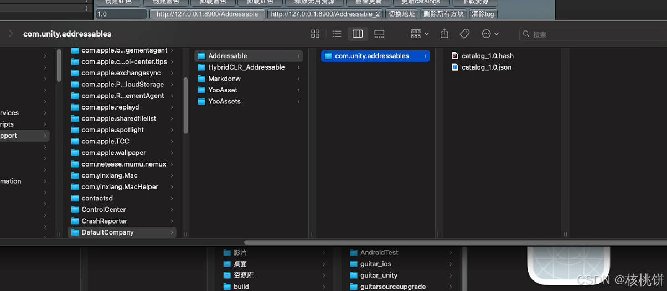Viewport: 667px width, 291px height.
Task: Select AndroidTest folder in the back window
Action: (402, 252)
